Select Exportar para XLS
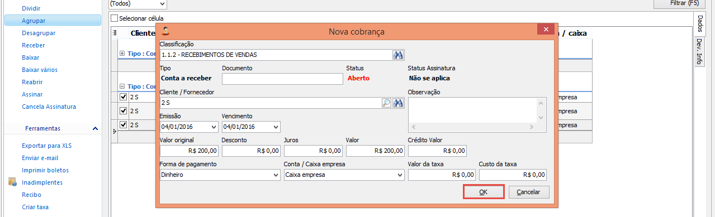 tap(46, 146)
